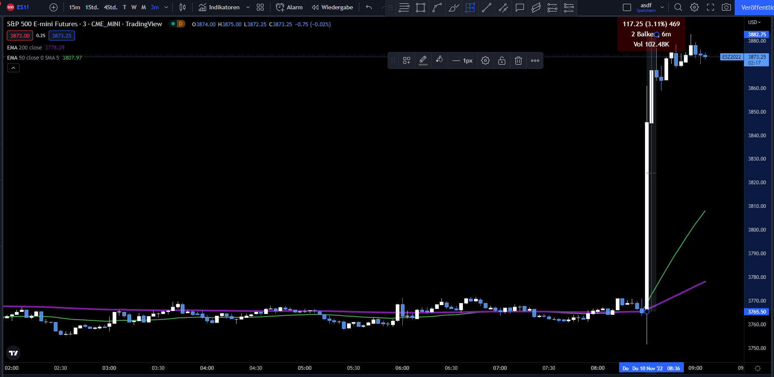The width and height of the screenshot is (774, 377).
Task: Toggle the market status D badge
Action: pyautogui.click(x=180, y=24)
